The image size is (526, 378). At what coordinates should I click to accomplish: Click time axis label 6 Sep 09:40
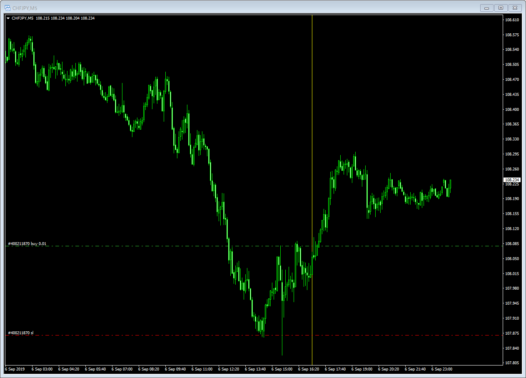click(x=175, y=369)
